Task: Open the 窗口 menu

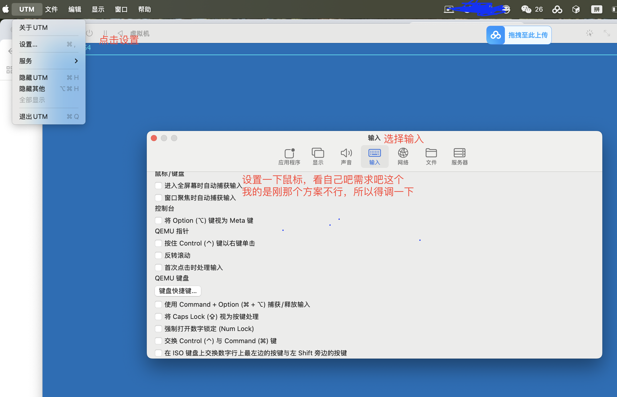Action: pos(121,9)
